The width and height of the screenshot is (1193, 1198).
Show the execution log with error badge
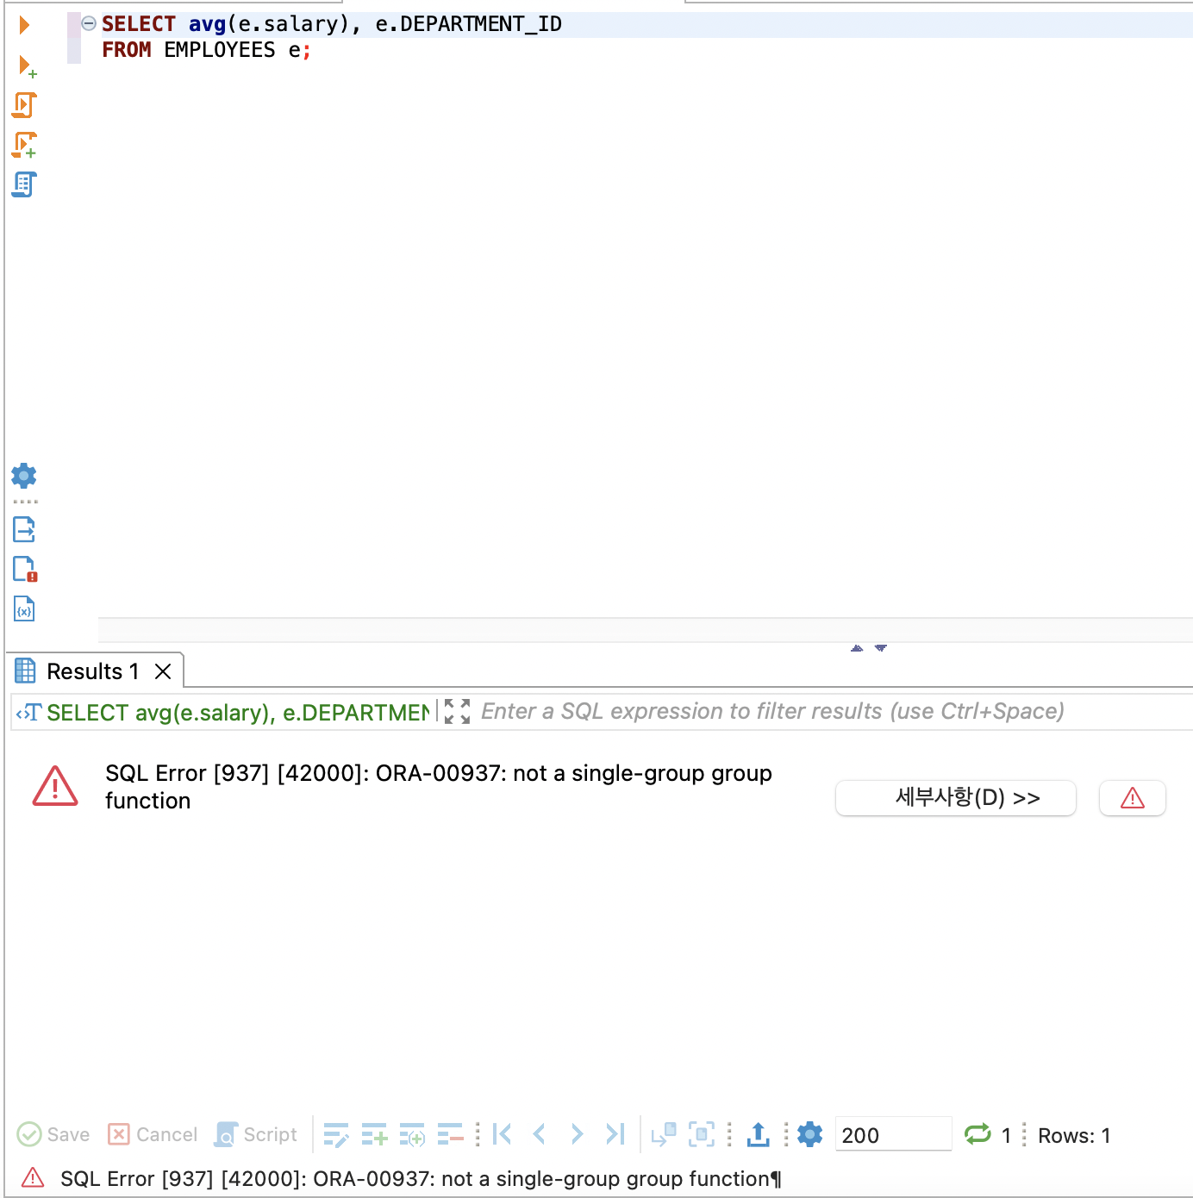coord(25,569)
